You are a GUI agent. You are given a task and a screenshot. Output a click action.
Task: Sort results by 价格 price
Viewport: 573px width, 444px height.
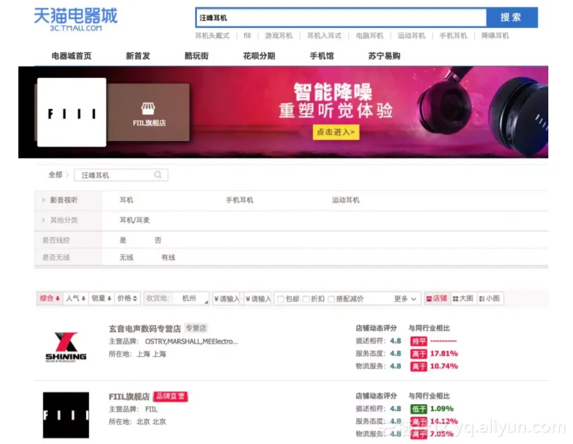[x=127, y=299]
